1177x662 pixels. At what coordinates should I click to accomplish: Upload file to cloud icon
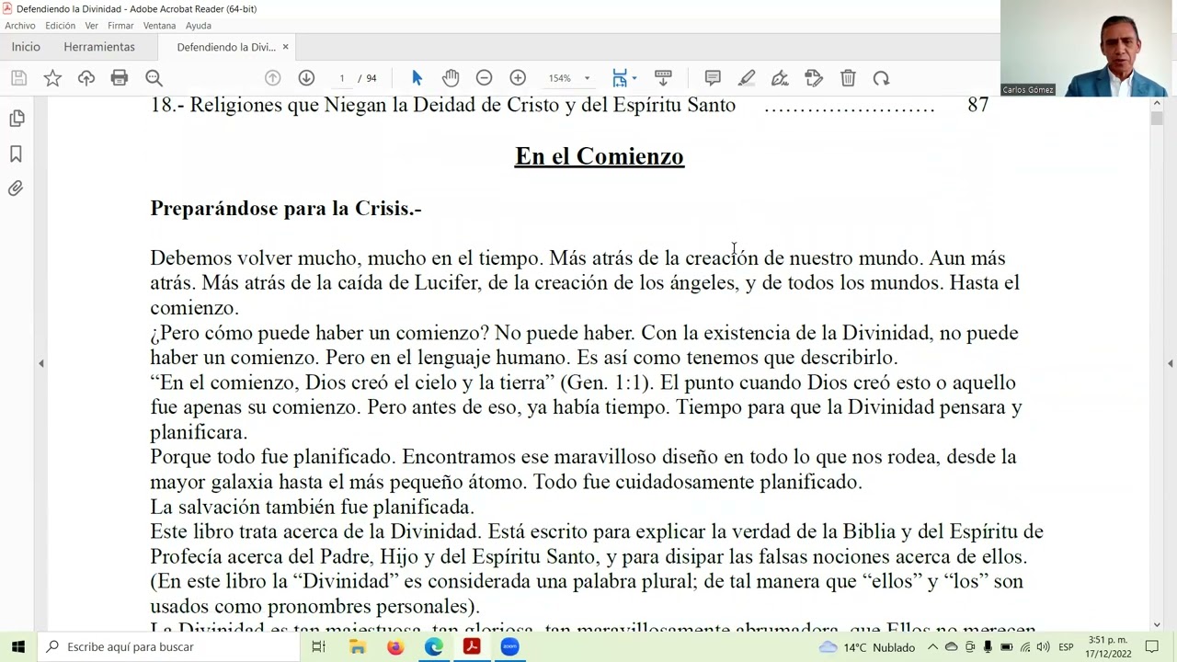pyautogui.click(x=86, y=78)
